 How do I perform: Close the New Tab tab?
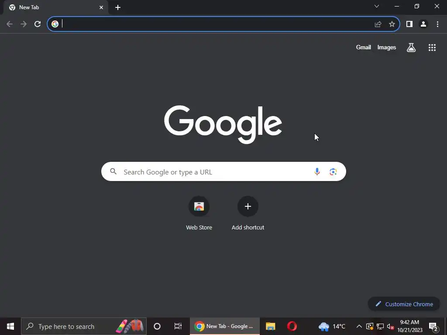(x=101, y=7)
